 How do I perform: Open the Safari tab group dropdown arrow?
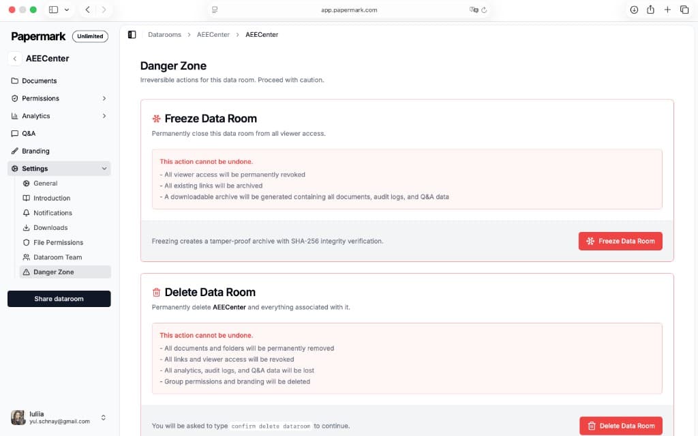(x=67, y=10)
